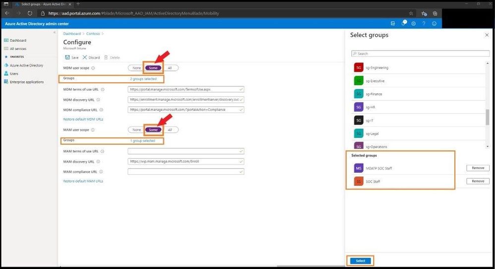495x269 pixels.
Task: Close the 'Select groups' browser tab
Action: click(x=70, y=4)
